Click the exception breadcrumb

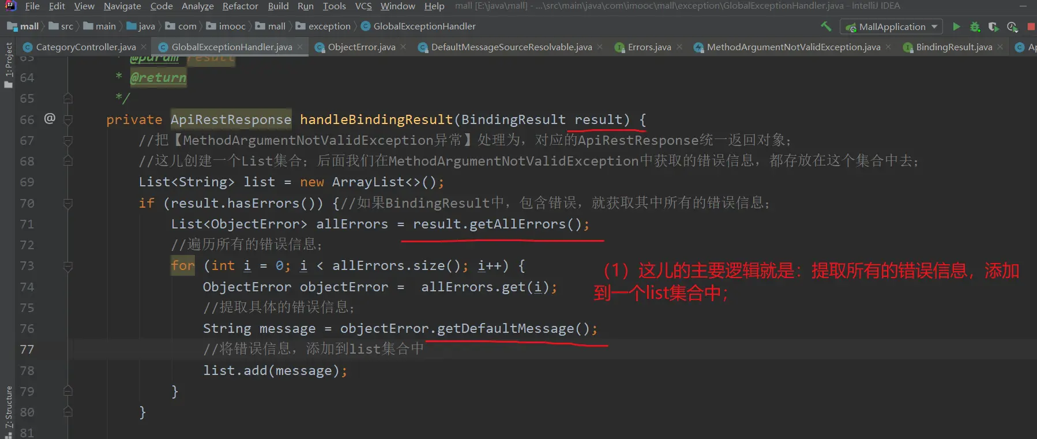point(323,27)
